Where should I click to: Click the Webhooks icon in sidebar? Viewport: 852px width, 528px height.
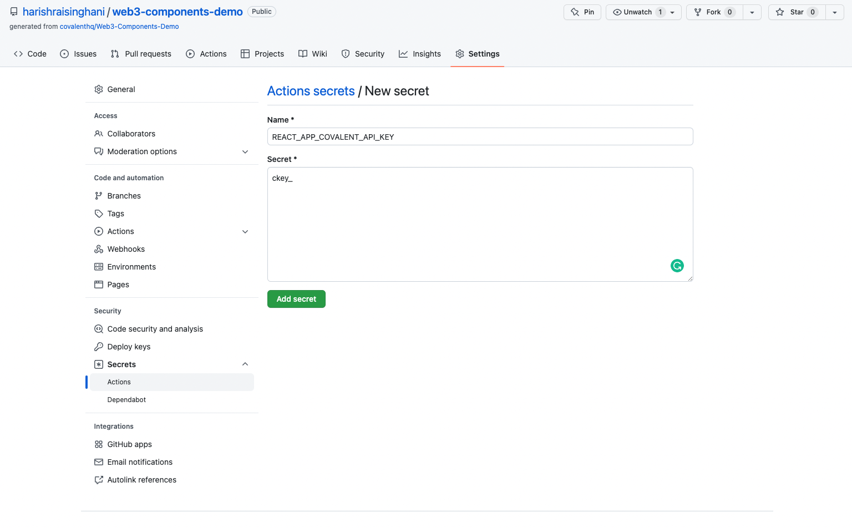(99, 249)
